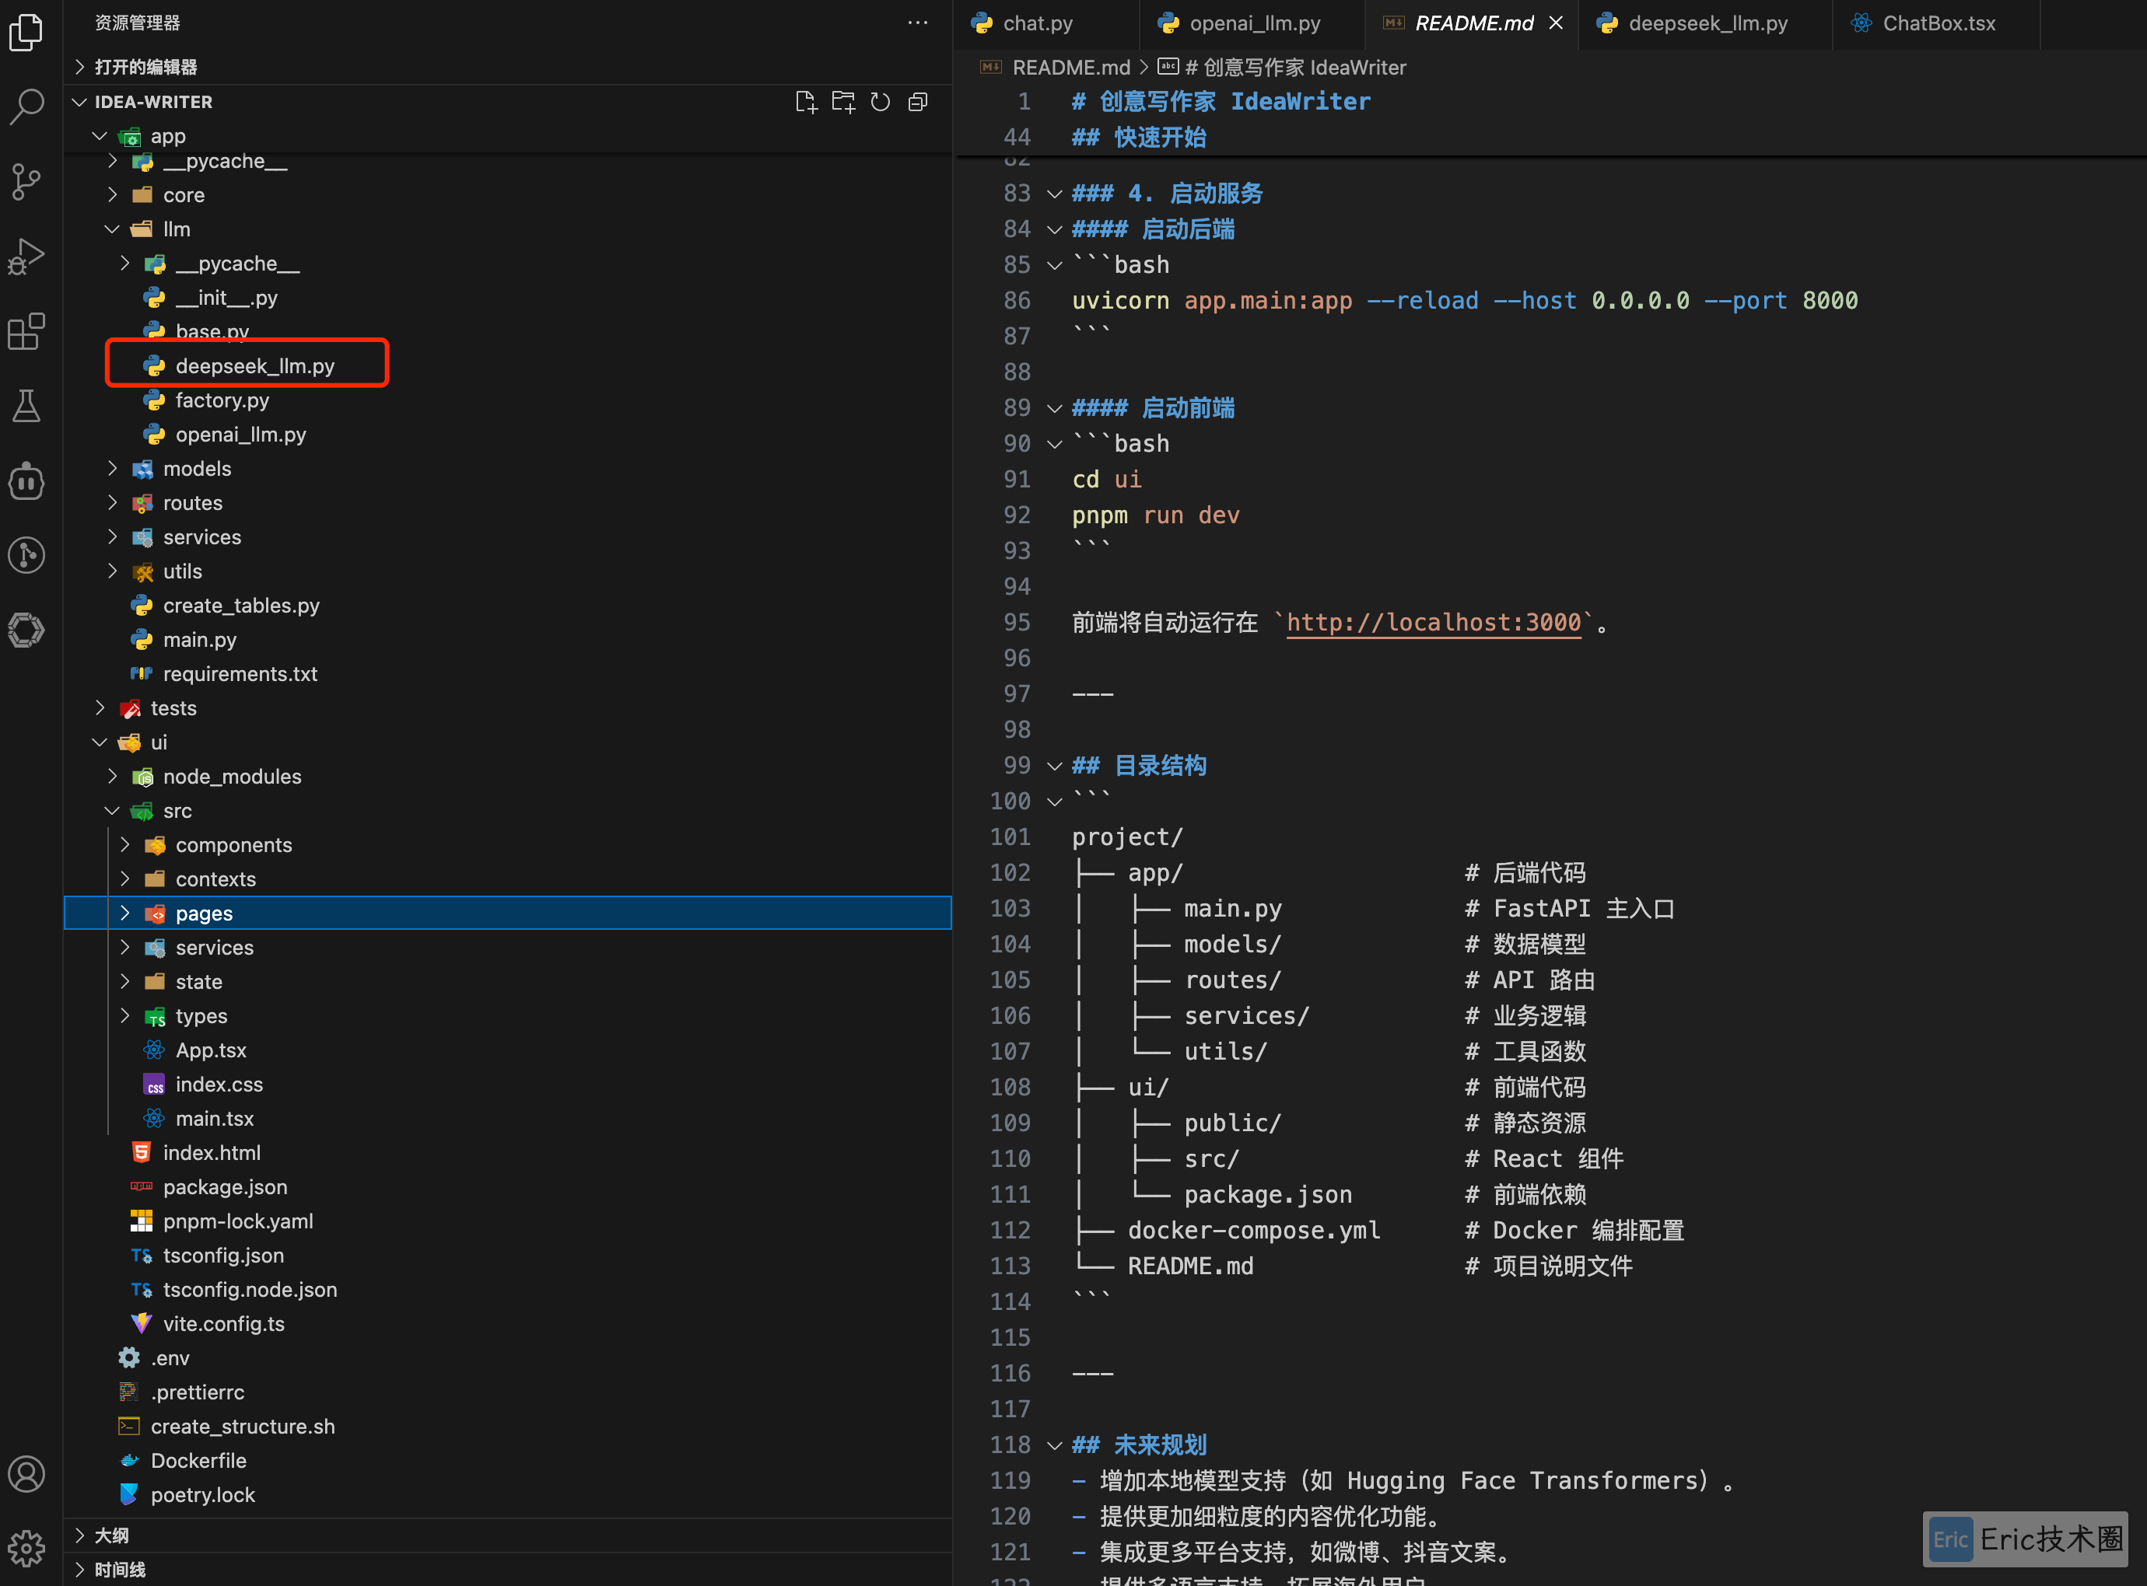Click New Folder icon in explorer header
2147x1586 pixels.
point(843,102)
